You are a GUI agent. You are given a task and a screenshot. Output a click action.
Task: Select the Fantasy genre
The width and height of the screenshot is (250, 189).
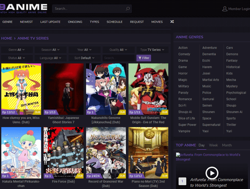(232, 60)
